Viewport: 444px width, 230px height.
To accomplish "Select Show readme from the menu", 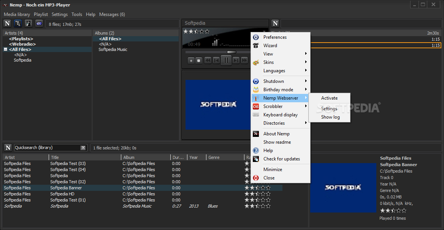I will coord(277,142).
